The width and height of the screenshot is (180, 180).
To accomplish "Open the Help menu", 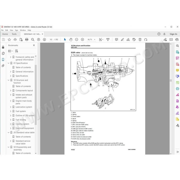I will coord(29,30).
